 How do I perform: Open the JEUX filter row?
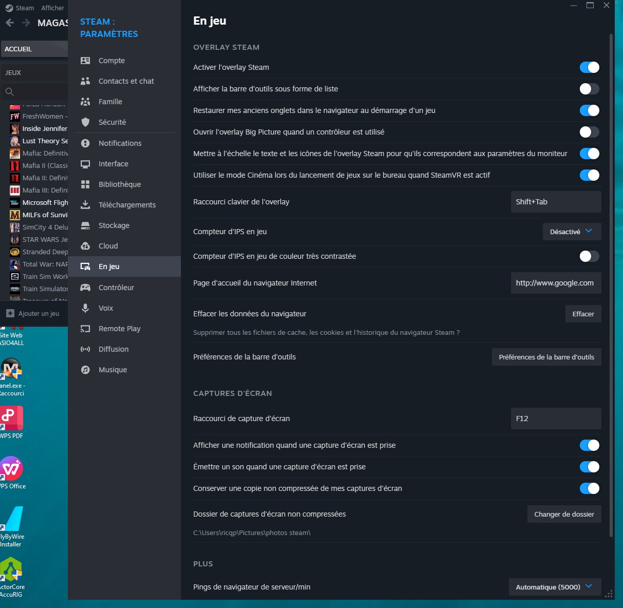click(34, 72)
